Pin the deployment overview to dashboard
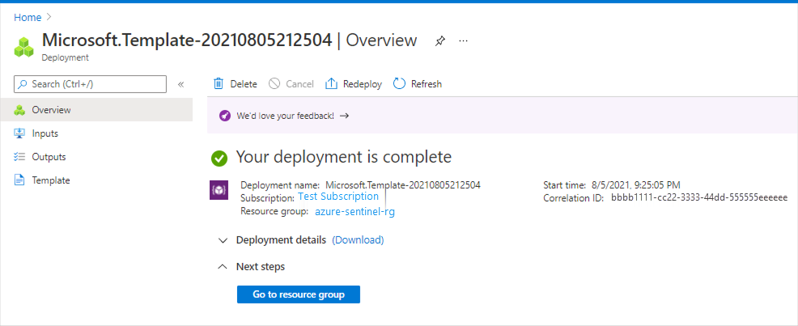 (439, 41)
